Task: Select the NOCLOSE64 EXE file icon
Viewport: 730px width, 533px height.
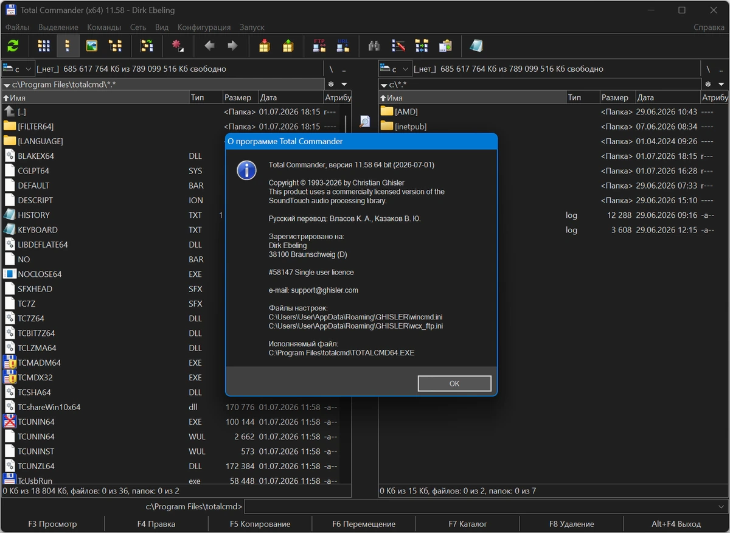Action: click(9, 274)
